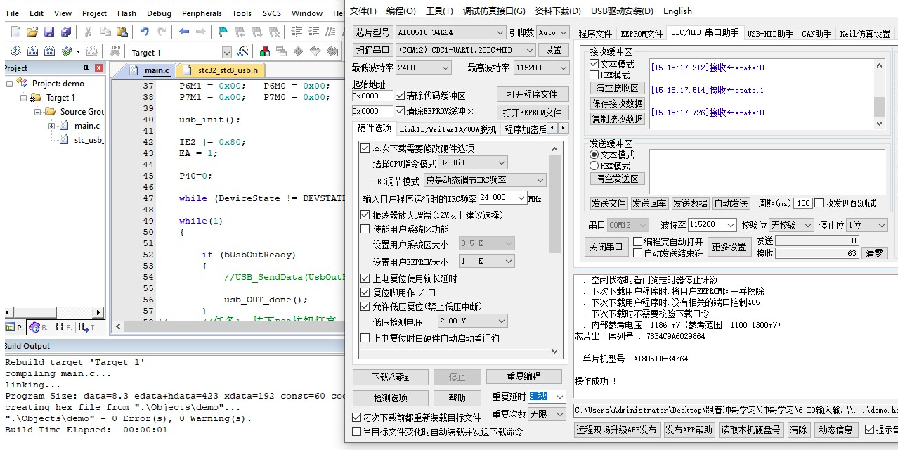Screen dimensions: 898x450
Task: Click the Navigate Backward blue arrow
Action: (184, 32)
